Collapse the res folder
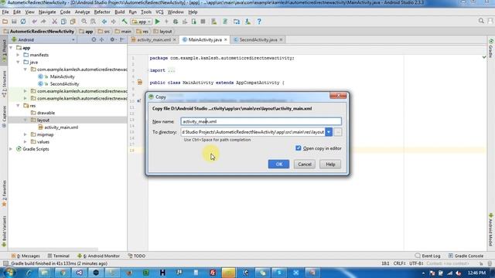This screenshot has height=278, width=495. click(18, 106)
